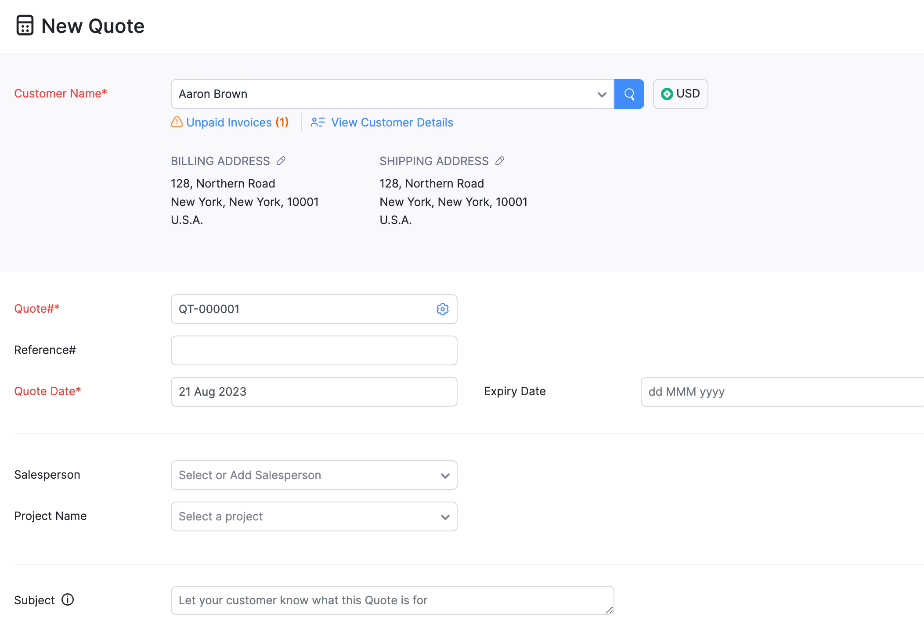Open quote number settings gear icon
Screen dimensions: 924x628
(442, 309)
